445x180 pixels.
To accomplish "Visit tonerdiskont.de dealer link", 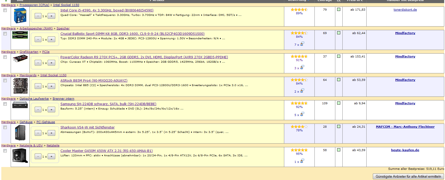I will [x=405, y=10].
